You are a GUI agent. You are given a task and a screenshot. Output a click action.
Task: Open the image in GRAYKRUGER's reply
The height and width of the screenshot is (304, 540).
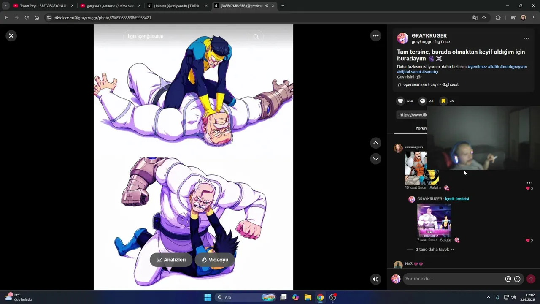coord(434,220)
